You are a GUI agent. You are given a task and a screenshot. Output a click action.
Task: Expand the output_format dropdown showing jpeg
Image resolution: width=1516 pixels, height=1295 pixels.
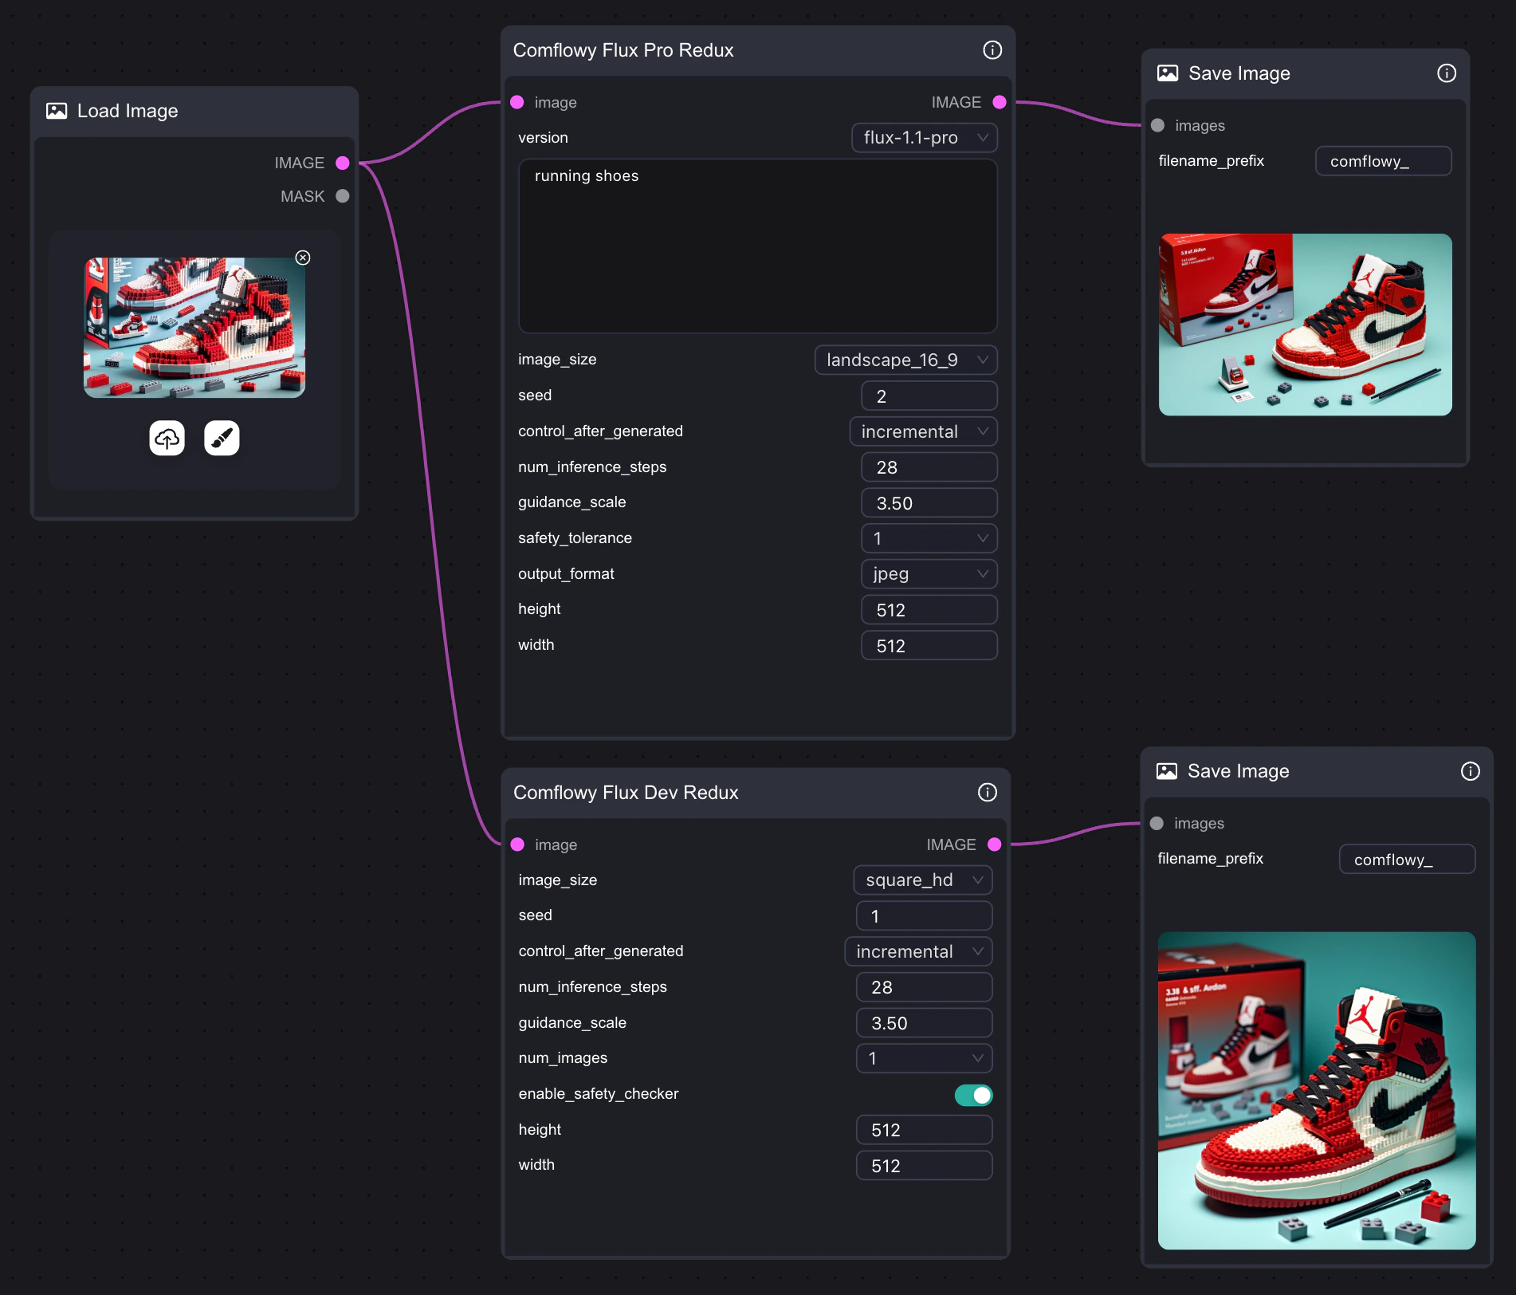(929, 573)
